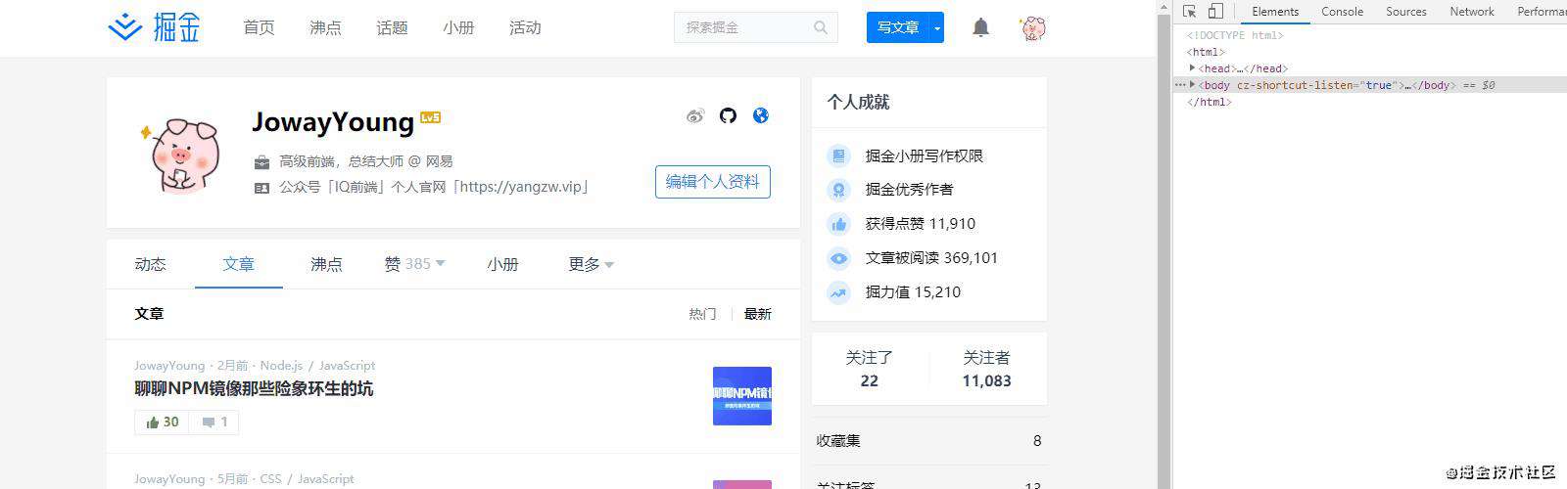Click the CSS tag on second article
Viewport: 1567px width, 489px height.
(270, 479)
